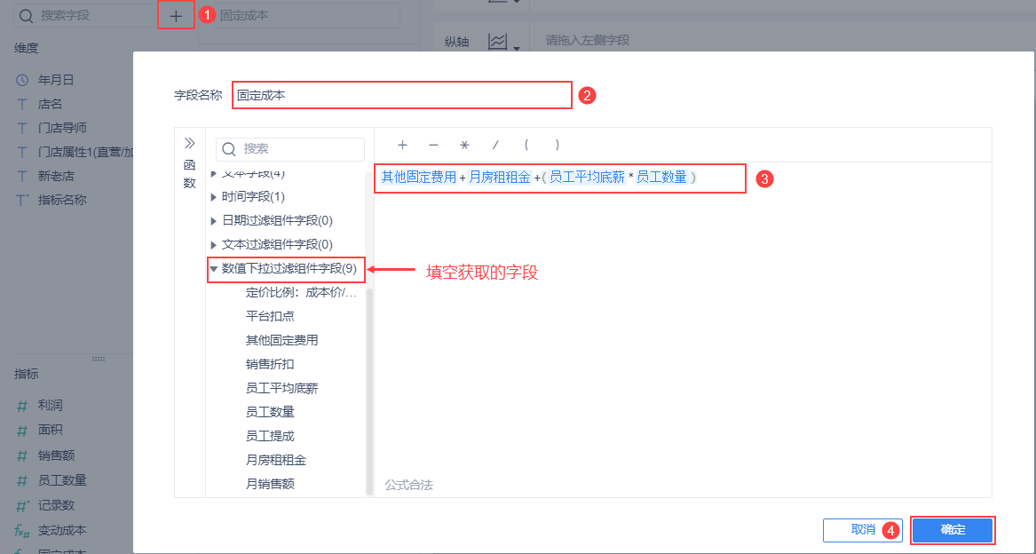Insert a left parenthesis from the toolbar
Image resolution: width=1036 pixels, height=554 pixels.
526,144
